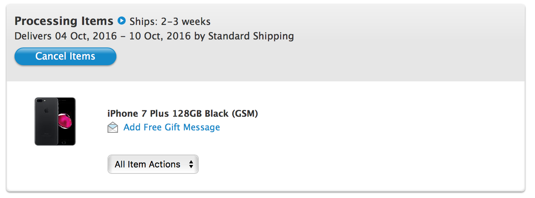Click the Processing Items heading
535x198 pixels.
(x=64, y=21)
